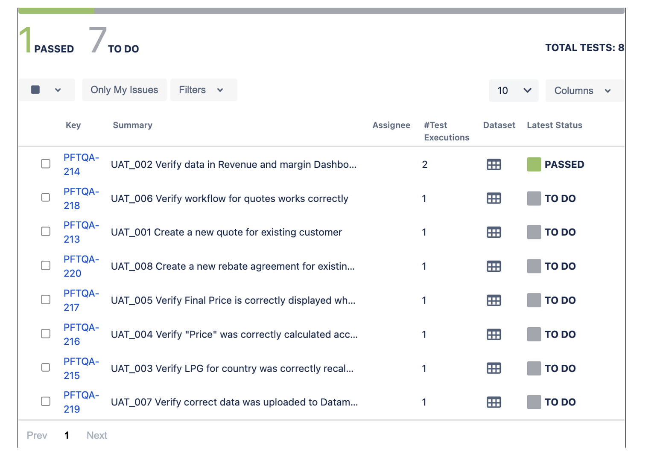660x454 pixels.
Task: Sort by the Latest Status column header
Action: tap(554, 125)
